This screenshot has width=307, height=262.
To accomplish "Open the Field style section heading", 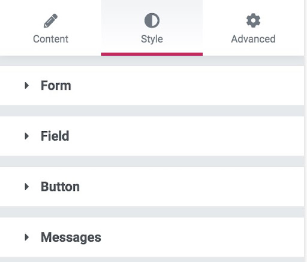I will click(x=55, y=136).
